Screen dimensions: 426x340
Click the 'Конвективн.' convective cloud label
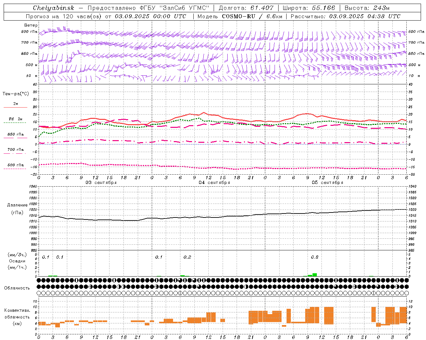[17, 310]
